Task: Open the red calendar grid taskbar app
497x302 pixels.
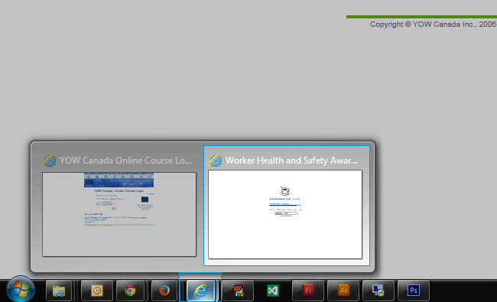Action: tap(238, 291)
